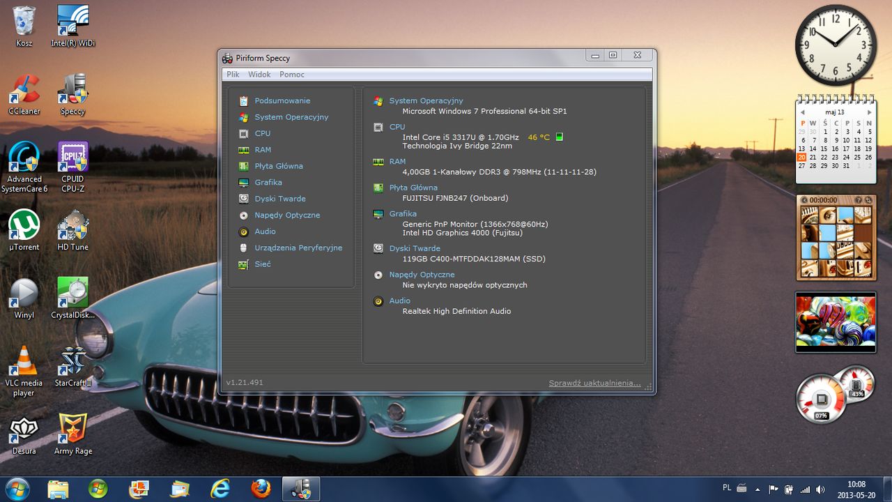
Task: Open the taskbar clock date 2013-05-20
Action: coord(856,495)
